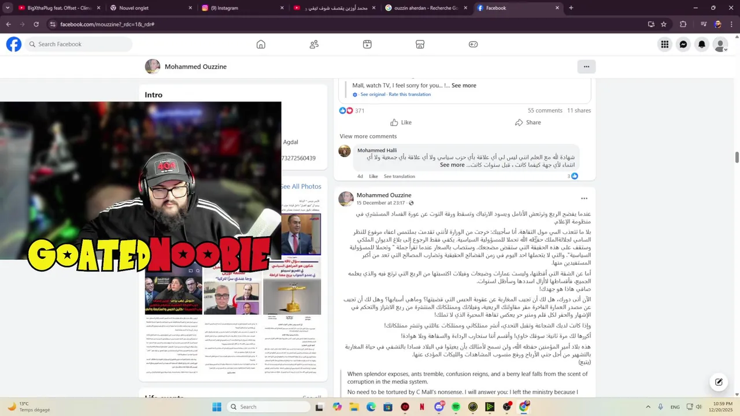Viewport: 740px width, 416px height.
Task: Like Mohammed Halli's comment
Action: (373, 176)
